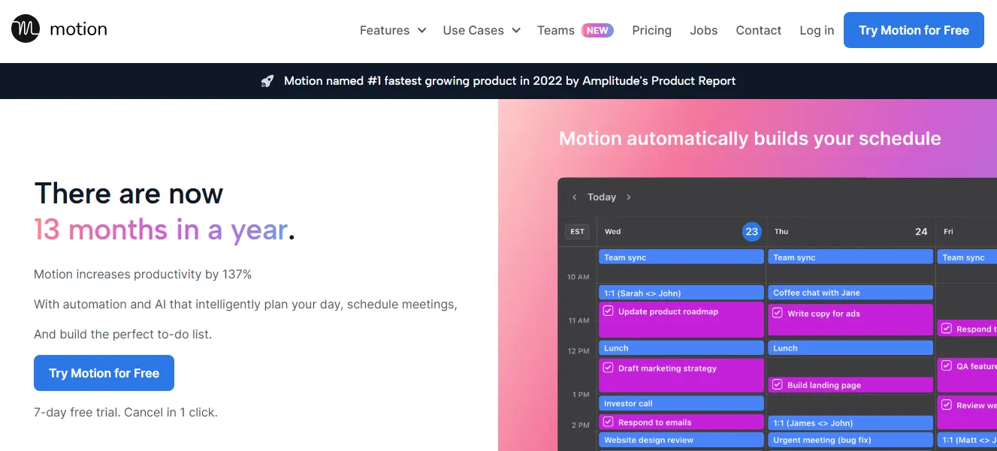Open the Investor call event
This screenshot has height=451, width=997.
(x=681, y=404)
